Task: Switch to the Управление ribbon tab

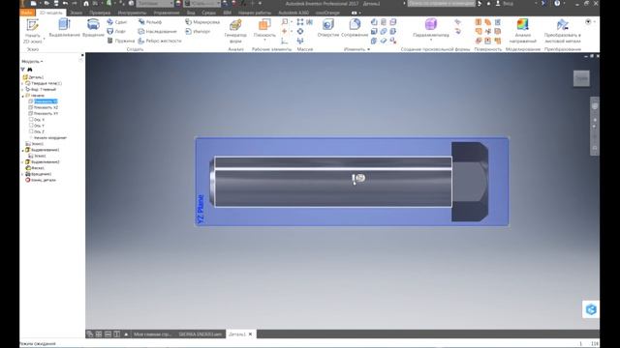Action: pos(167,13)
